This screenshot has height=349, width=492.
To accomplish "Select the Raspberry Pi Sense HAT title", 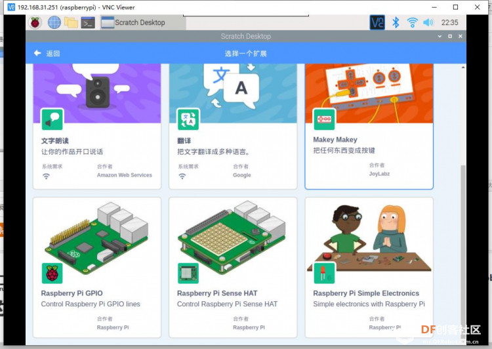I will pyautogui.click(x=217, y=293).
